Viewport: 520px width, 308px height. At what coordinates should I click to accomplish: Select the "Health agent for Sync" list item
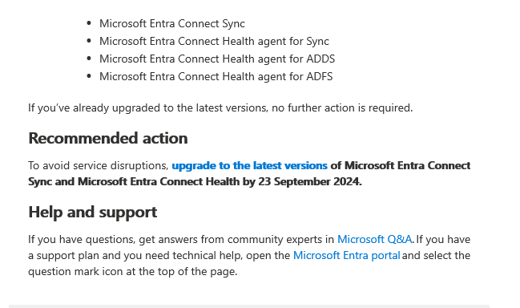pos(214,41)
